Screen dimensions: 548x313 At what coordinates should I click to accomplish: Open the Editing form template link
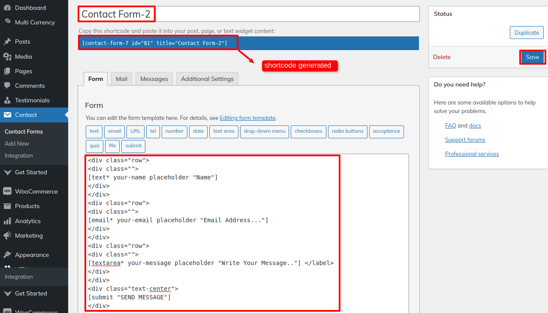pyautogui.click(x=247, y=118)
